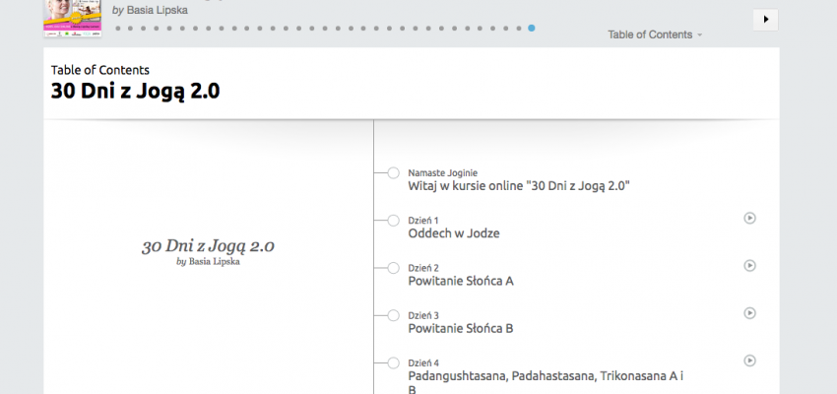The height and width of the screenshot is (394, 837).
Task: Click the play icon beside Dzień 1
Action: pos(749,218)
